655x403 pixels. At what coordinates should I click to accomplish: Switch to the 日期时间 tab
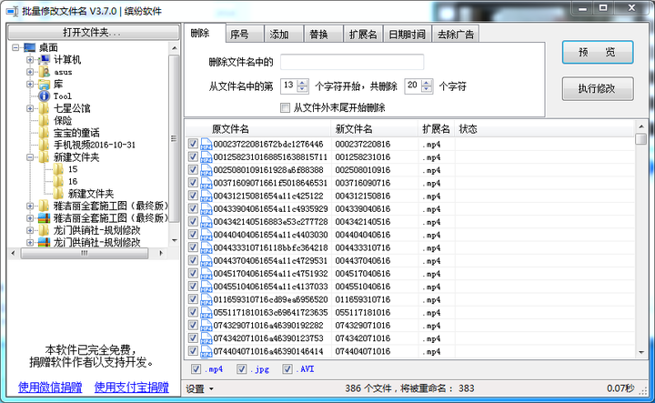coord(407,35)
